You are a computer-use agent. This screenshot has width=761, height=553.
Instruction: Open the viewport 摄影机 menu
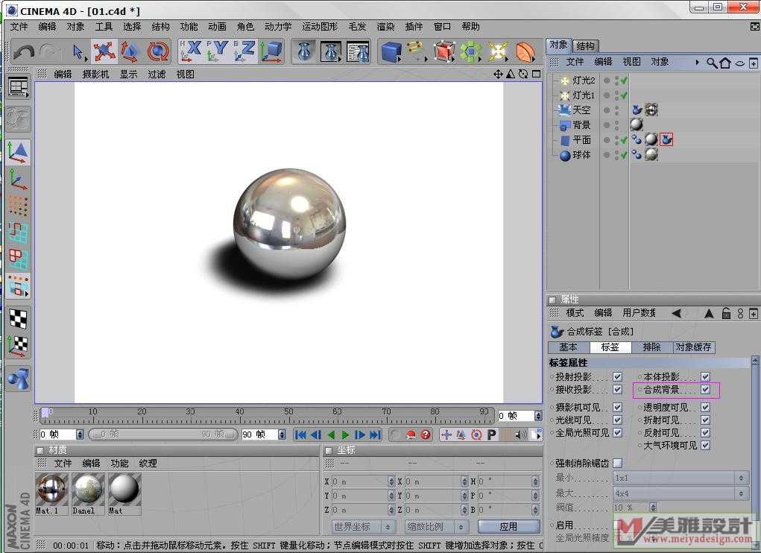tap(95, 75)
